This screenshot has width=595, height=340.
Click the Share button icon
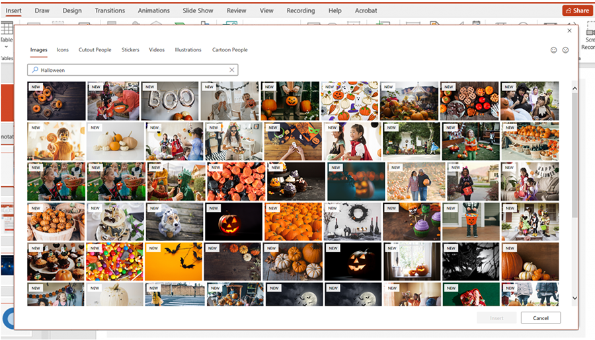pyautogui.click(x=569, y=11)
